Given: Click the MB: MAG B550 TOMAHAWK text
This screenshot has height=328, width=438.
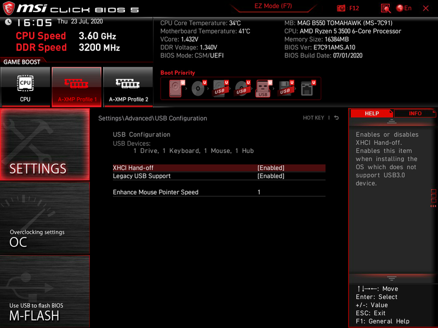Looking at the screenshot, I should [x=338, y=23].
